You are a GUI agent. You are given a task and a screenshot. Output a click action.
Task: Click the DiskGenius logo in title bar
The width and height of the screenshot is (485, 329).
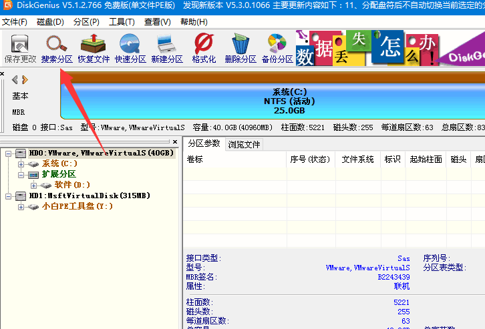[7, 5]
